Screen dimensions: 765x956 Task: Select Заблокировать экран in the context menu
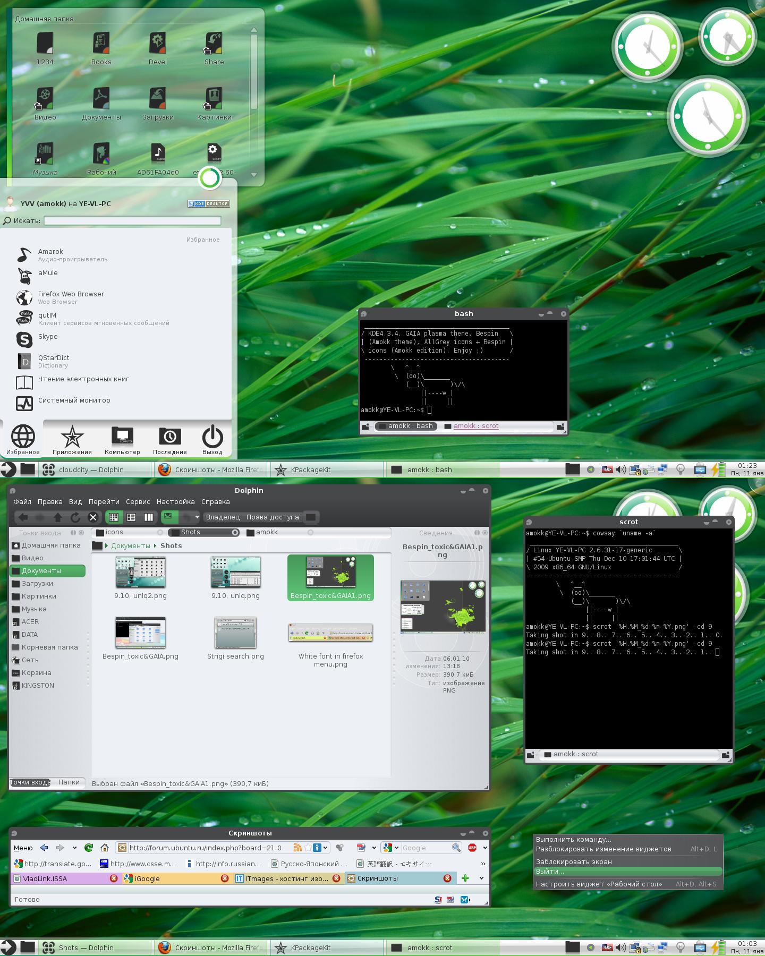(x=628, y=861)
